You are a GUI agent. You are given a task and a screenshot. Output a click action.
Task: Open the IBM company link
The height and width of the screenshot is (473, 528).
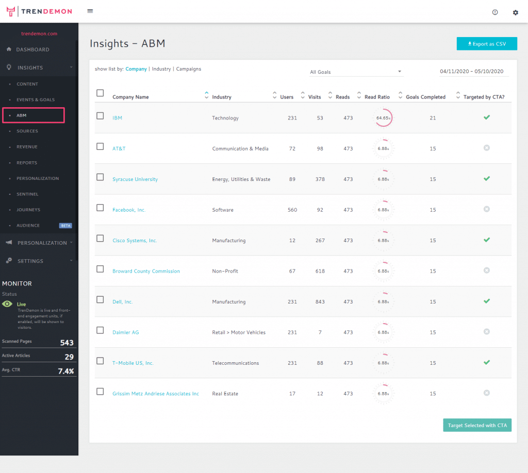[117, 118]
